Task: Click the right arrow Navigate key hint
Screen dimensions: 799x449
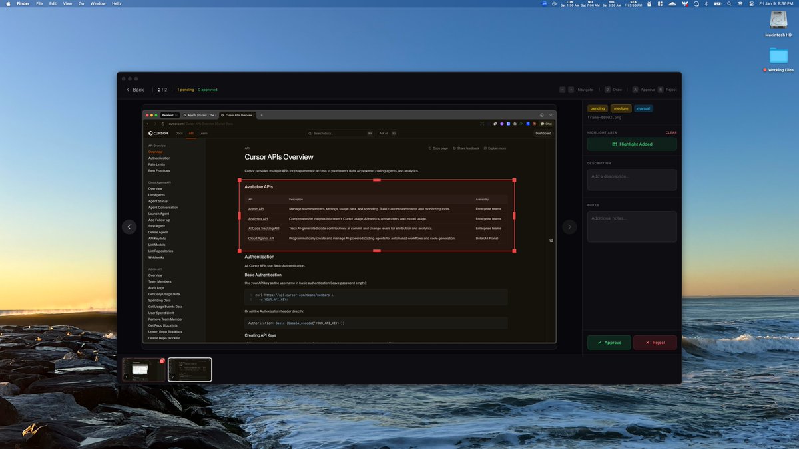Action: 571,89
